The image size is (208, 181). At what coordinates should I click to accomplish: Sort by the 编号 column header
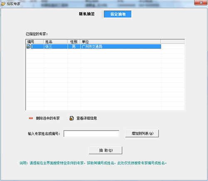tap(35, 42)
